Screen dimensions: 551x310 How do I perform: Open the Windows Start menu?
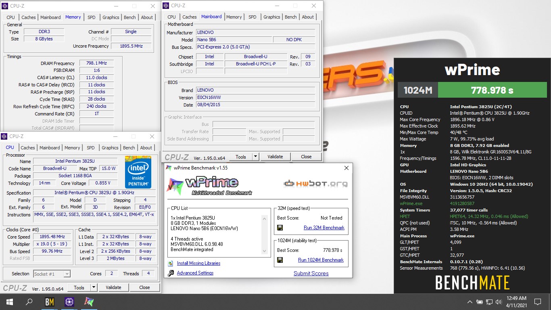10,302
